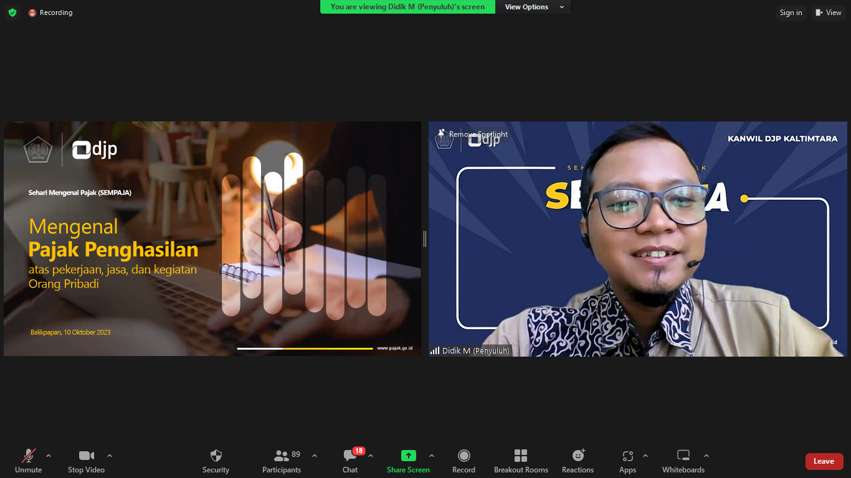
Task: Click the green Share Screen icon
Action: [408, 456]
